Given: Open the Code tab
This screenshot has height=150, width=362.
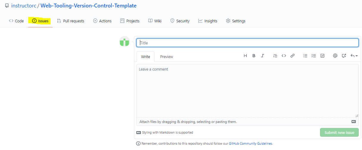Looking at the screenshot, I should click(x=16, y=21).
